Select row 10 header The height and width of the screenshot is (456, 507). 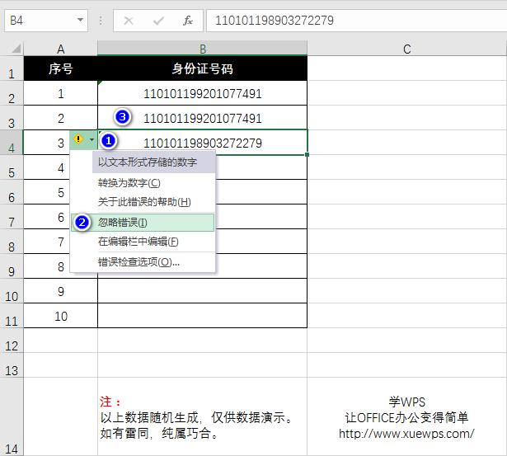12,291
